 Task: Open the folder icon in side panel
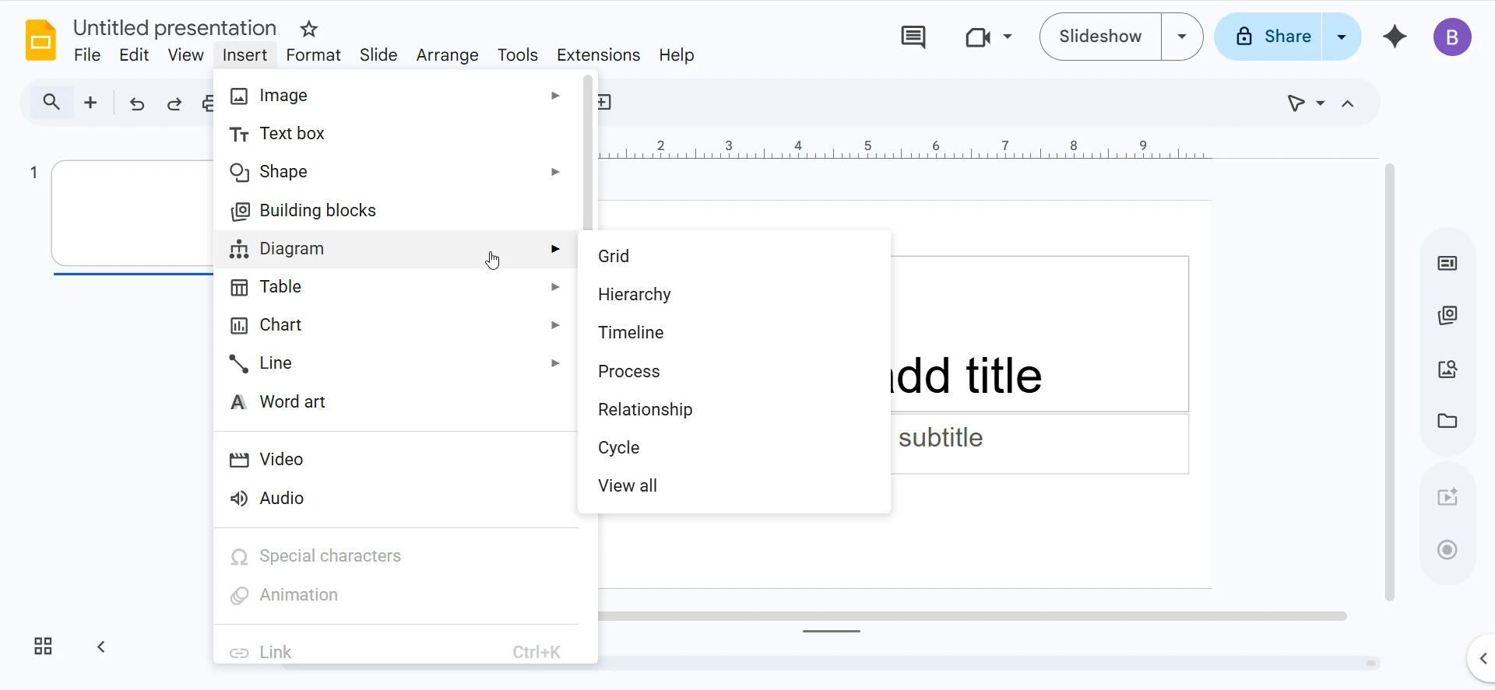(1447, 421)
